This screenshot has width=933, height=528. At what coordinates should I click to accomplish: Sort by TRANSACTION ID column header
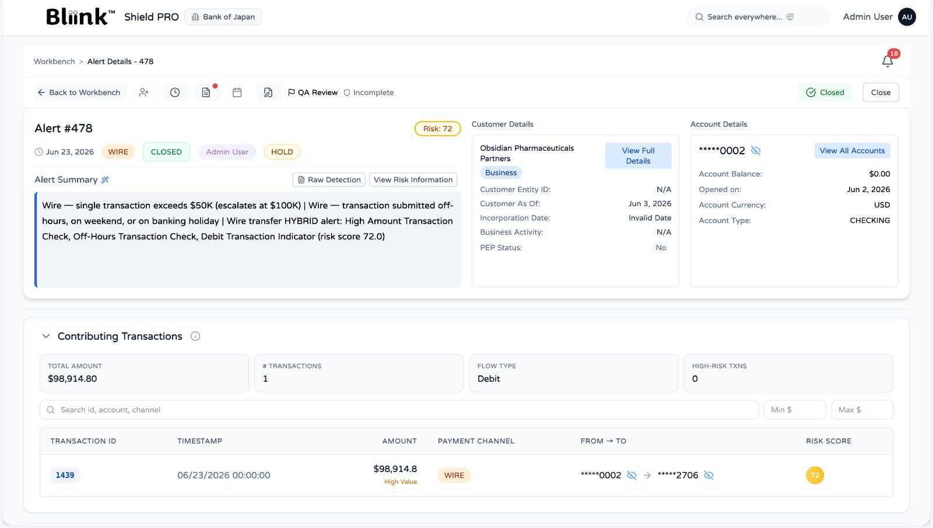click(x=83, y=441)
